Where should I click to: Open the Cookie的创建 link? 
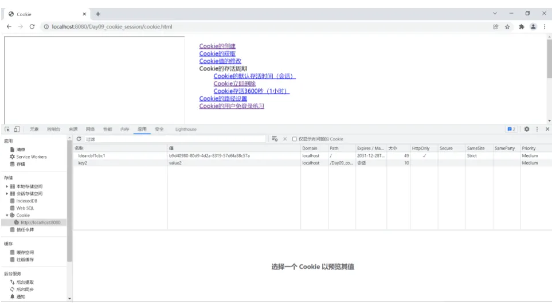tap(217, 46)
